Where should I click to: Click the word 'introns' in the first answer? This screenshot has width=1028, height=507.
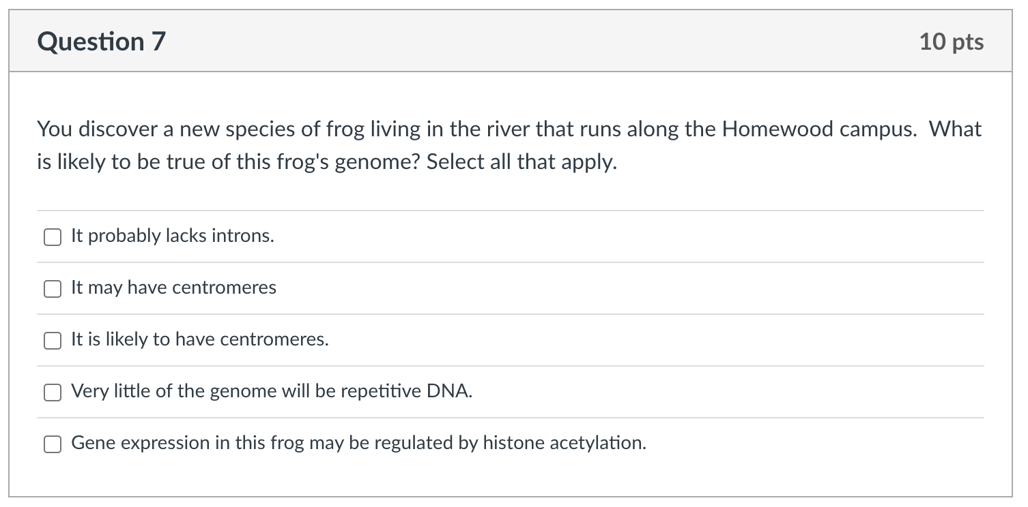[x=244, y=236]
